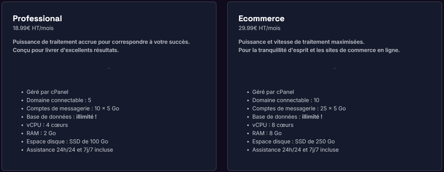Select the 29.99€ HT/mois price text
The image size is (444, 172).
(259, 28)
